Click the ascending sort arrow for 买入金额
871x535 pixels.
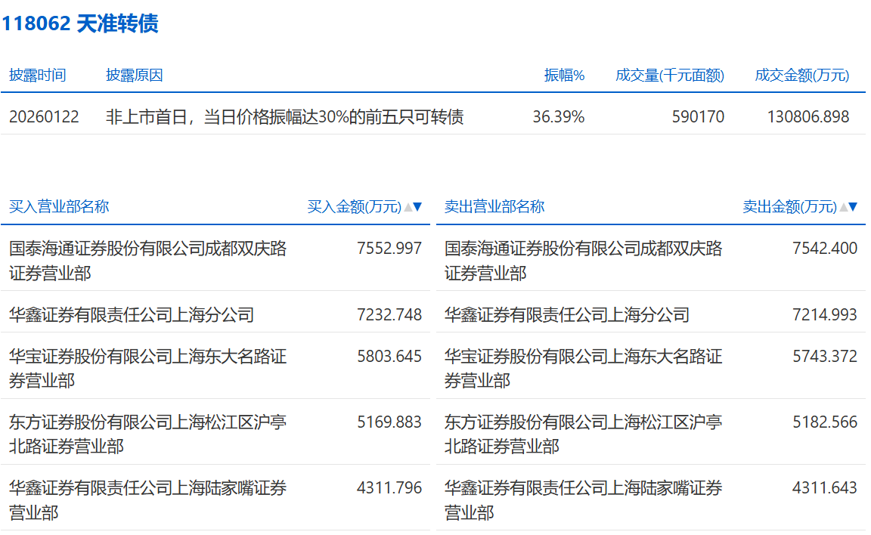coord(408,207)
